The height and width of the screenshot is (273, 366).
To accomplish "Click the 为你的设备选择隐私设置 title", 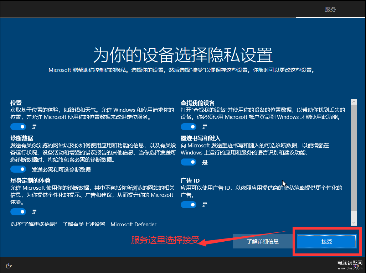I will click(x=183, y=55).
